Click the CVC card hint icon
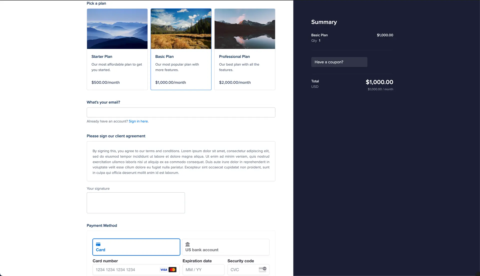Image resolution: width=480 pixels, height=276 pixels. pos(262,270)
